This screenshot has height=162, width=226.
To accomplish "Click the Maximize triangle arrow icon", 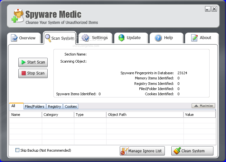I will pos(196,106).
